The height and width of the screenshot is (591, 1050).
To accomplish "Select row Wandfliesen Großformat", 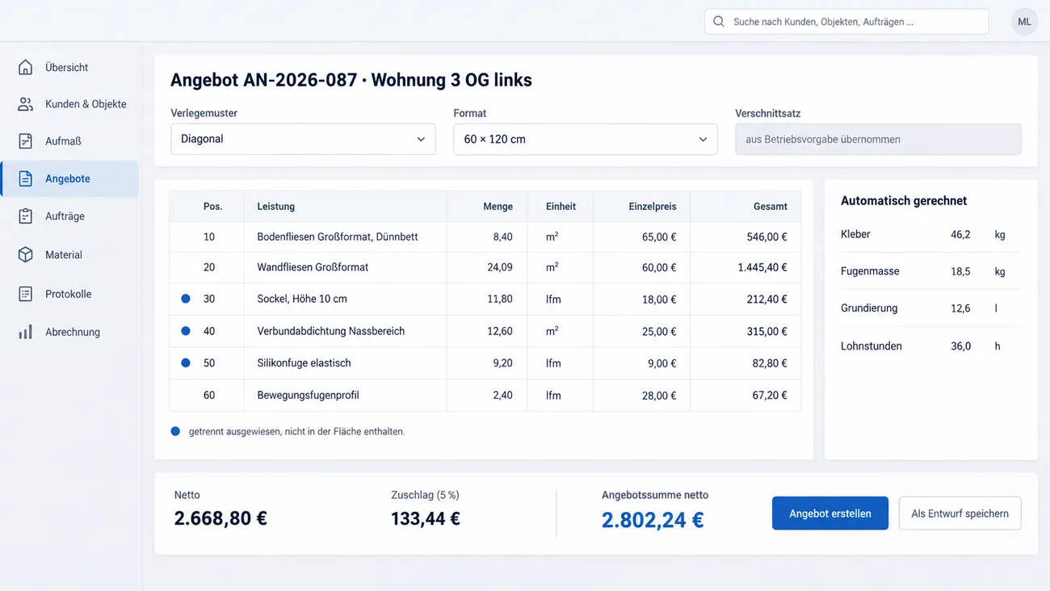I will coord(485,267).
